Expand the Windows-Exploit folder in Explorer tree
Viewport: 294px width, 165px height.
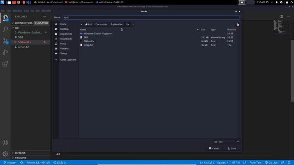tap(30, 33)
